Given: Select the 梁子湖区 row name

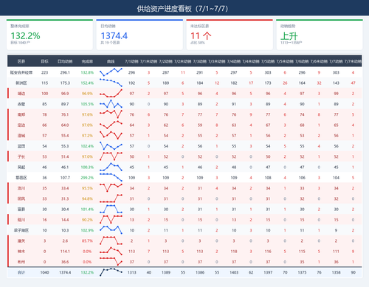Looking at the screenshot, I should (x=21, y=230).
